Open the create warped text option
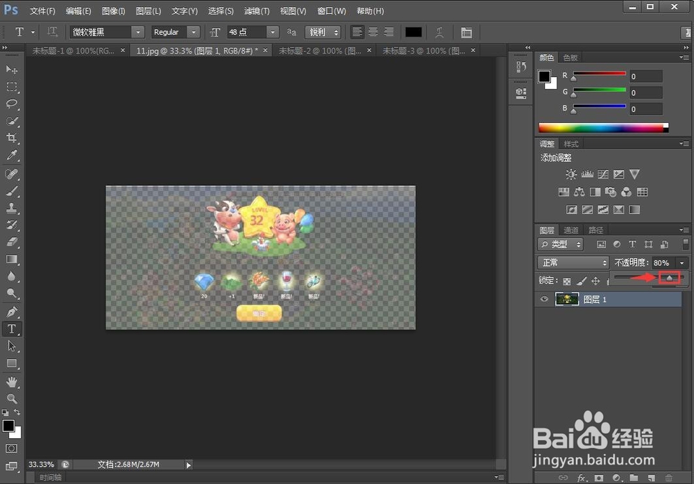The image size is (694, 484). tap(439, 32)
